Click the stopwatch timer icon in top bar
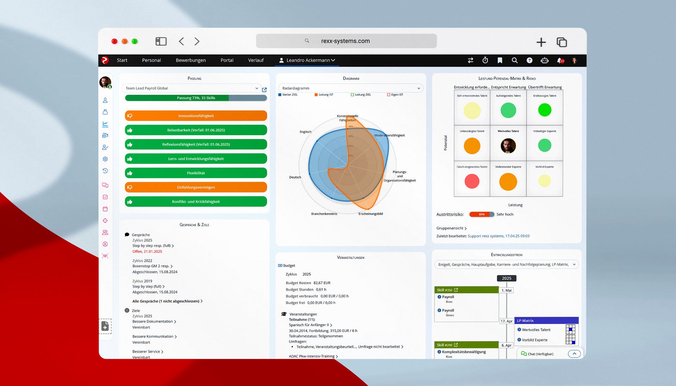 485,60
